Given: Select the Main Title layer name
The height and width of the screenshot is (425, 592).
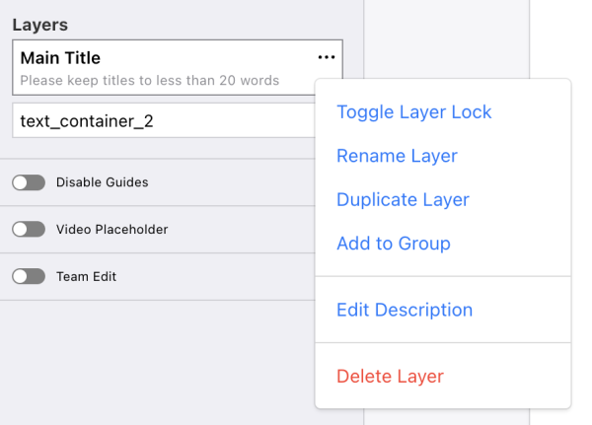Looking at the screenshot, I should [60, 58].
